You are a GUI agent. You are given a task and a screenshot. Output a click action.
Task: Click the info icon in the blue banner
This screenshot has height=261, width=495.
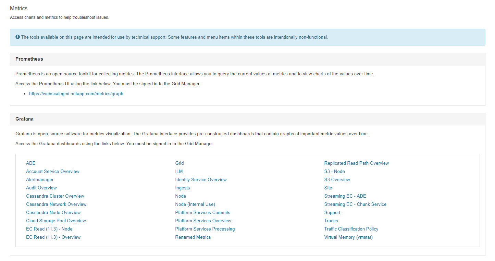click(x=18, y=37)
